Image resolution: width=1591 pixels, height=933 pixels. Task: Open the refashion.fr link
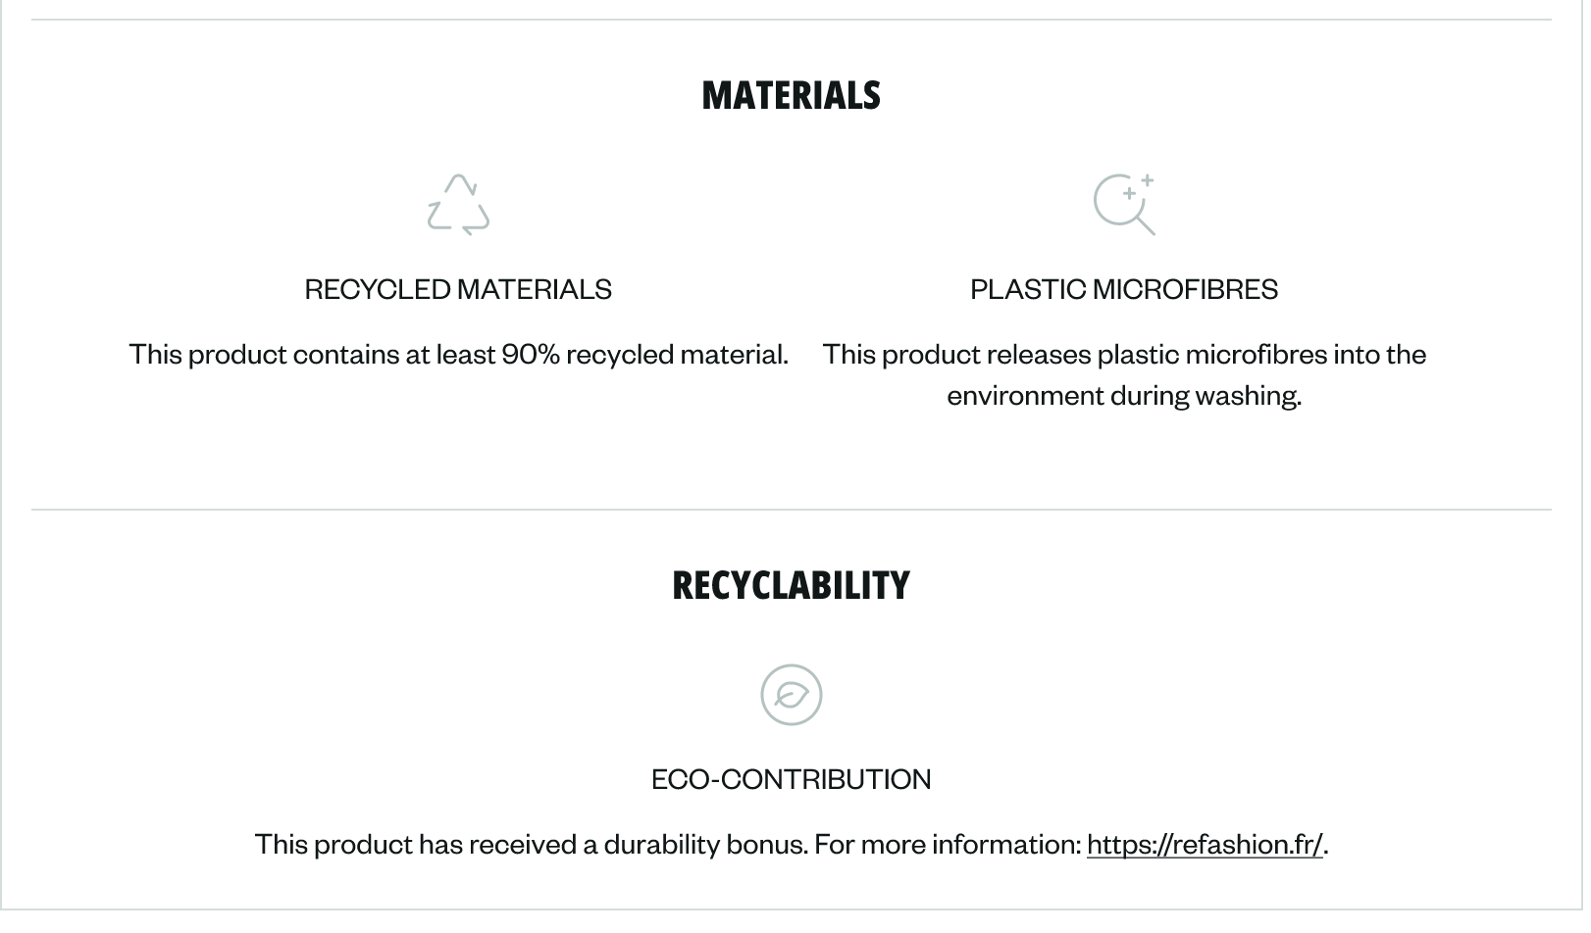point(1205,844)
